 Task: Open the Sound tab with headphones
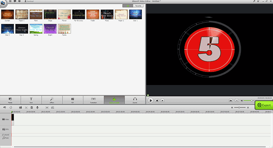click(x=135, y=100)
